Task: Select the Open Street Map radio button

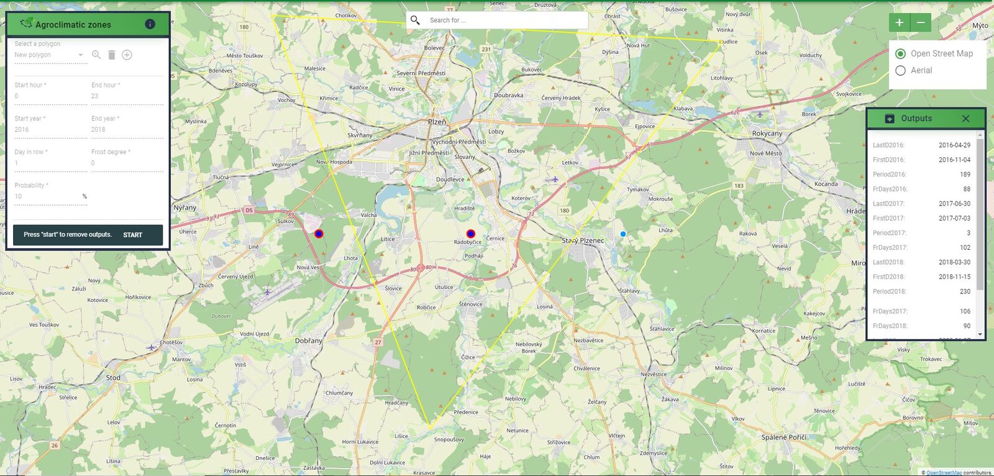Action: click(x=900, y=54)
